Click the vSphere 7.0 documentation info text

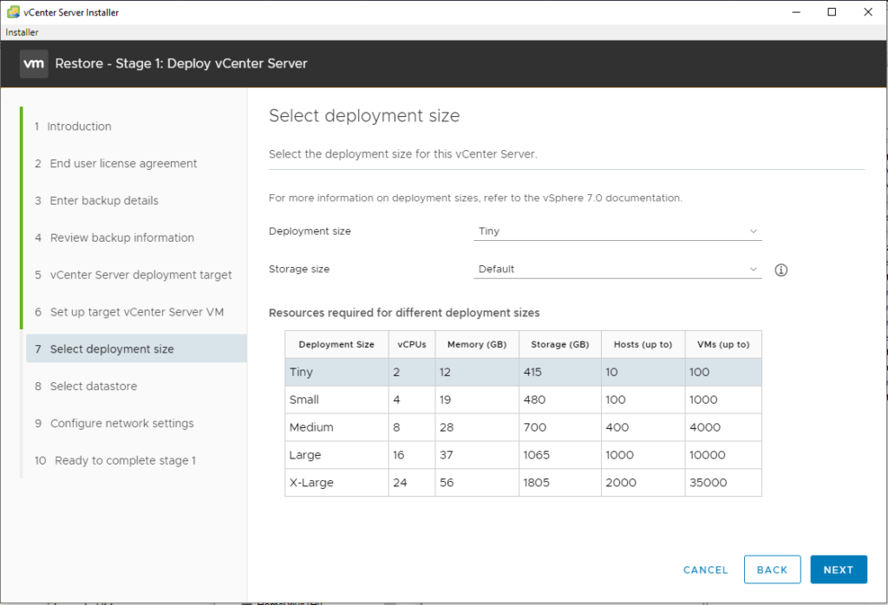click(x=475, y=198)
